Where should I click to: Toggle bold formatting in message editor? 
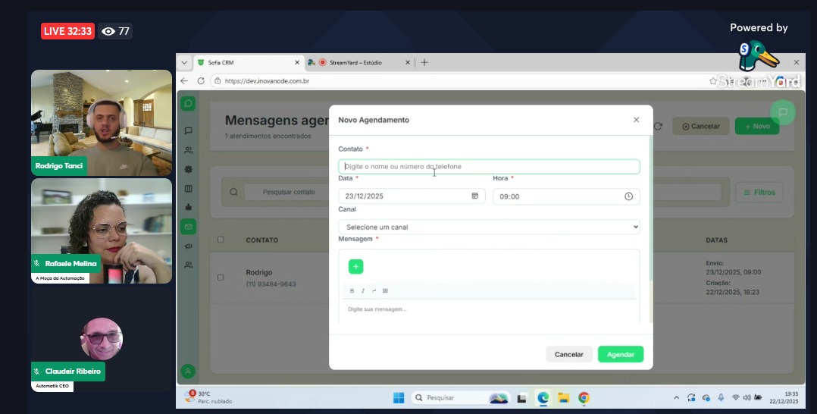click(x=352, y=291)
